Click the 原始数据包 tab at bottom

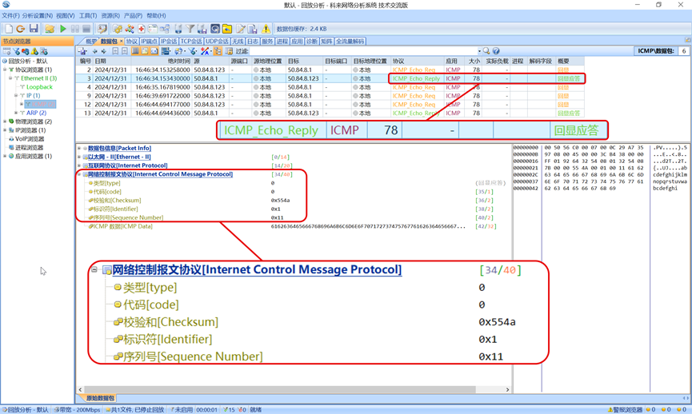click(100, 398)
